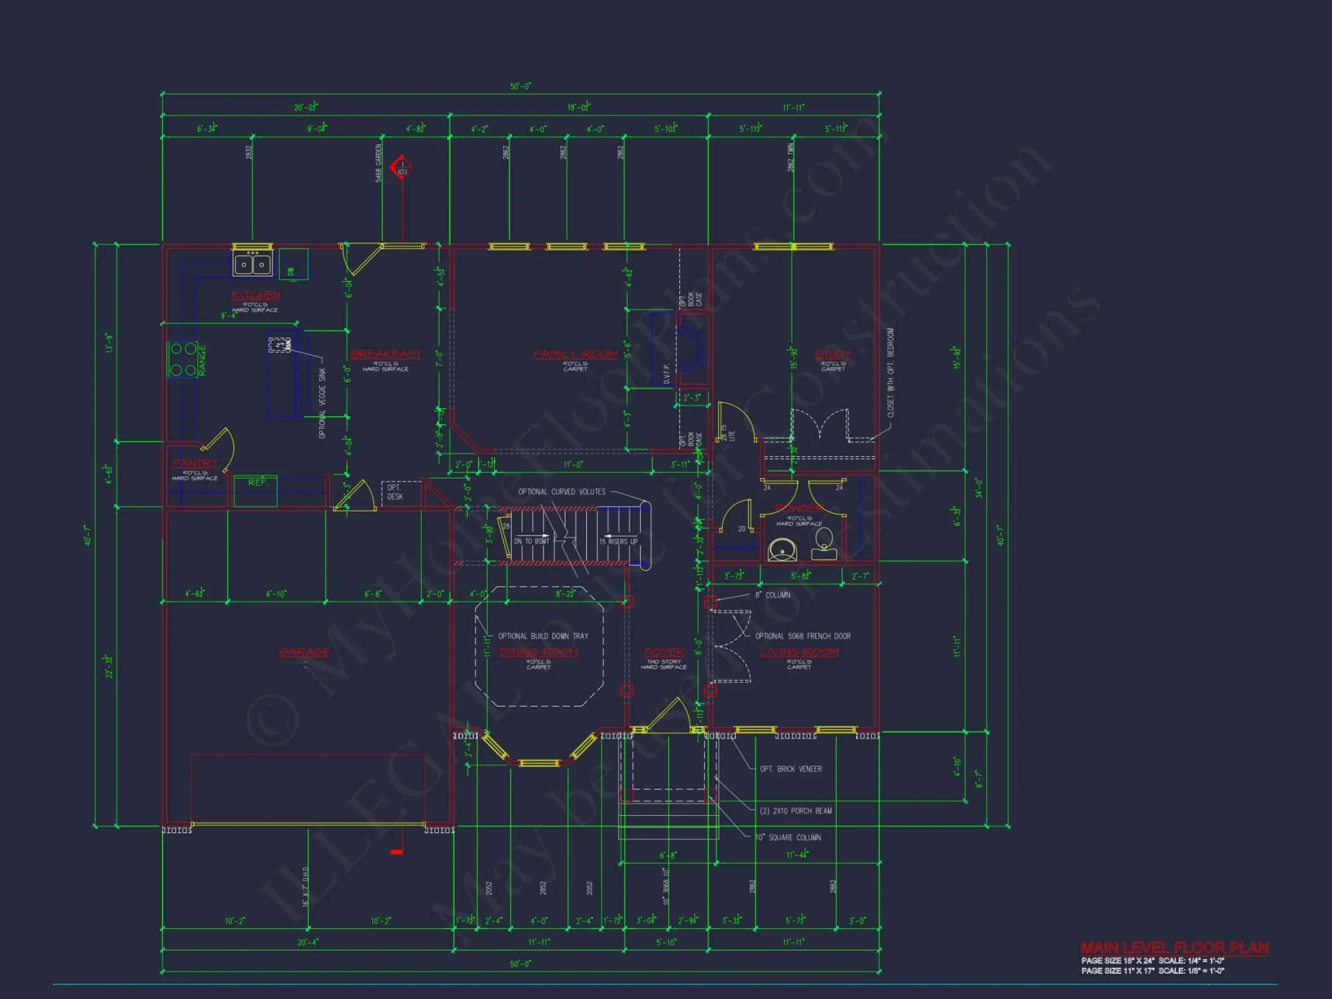Select the optional veggie sink symbol
This screenshot has width=1332, height=999.
pos(280,345)
